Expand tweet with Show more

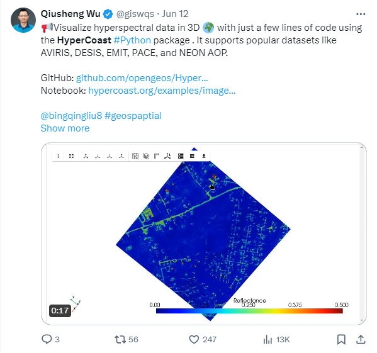65,128
